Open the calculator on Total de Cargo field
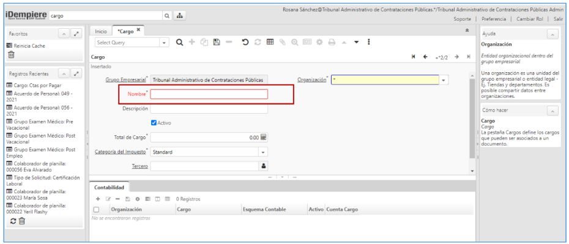569x244 pixels. (x=264, y=138)
